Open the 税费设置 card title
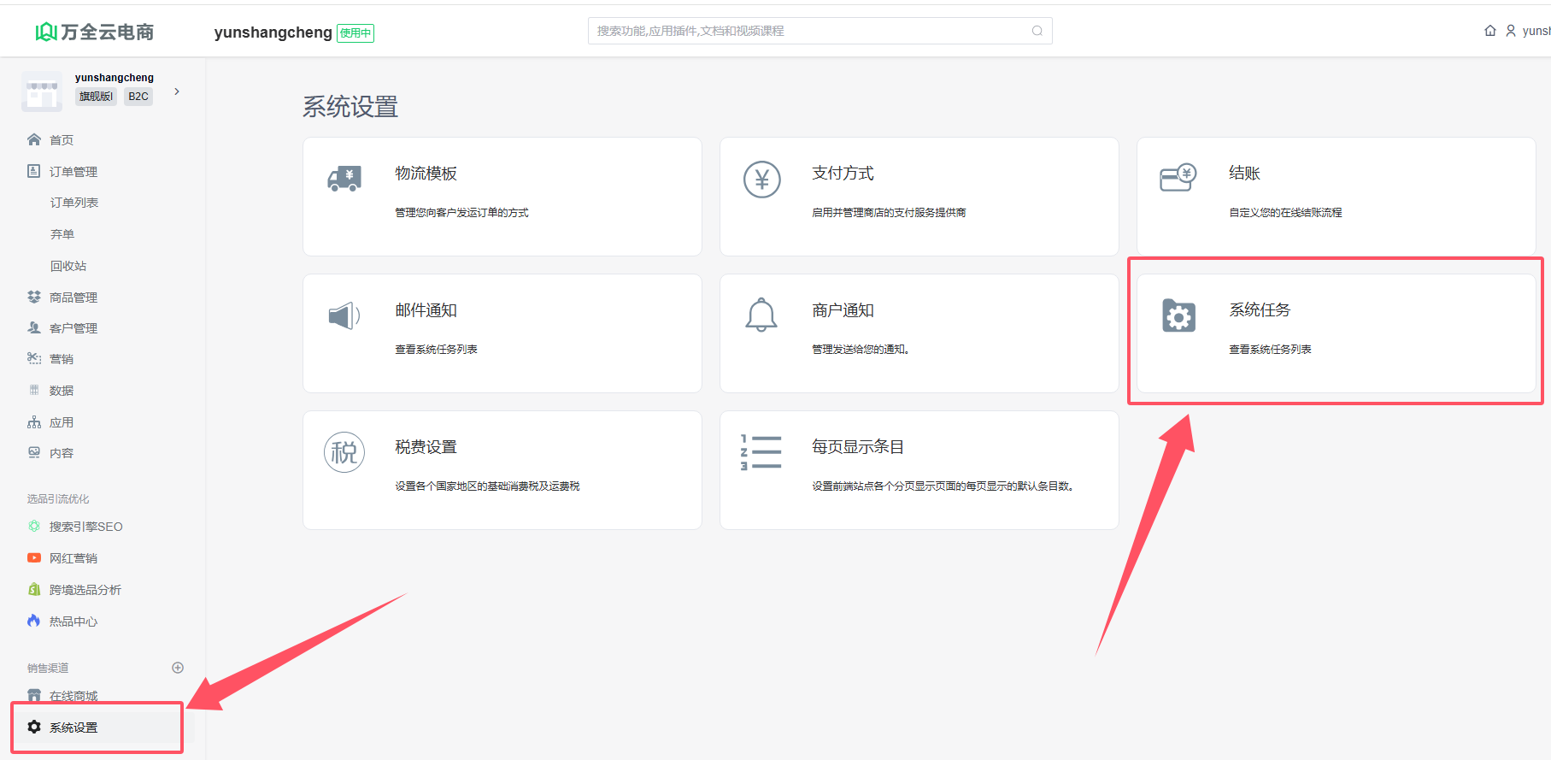The image size is (1551, 760). tap(426, 447)
